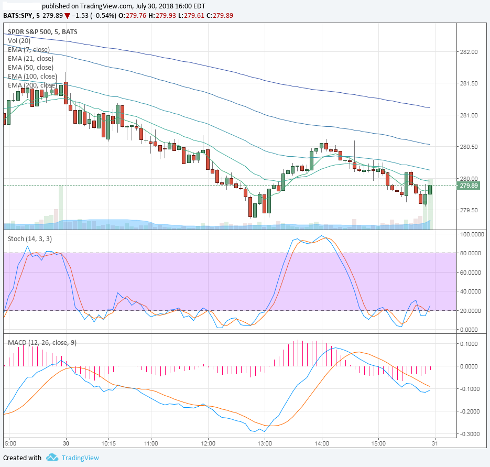490x467 pixels.
Task: Click the published on TradingView.com timestamp
Action: click(x=124, y=6)
